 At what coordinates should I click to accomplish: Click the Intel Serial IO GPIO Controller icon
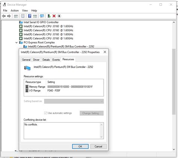point(21,22)
